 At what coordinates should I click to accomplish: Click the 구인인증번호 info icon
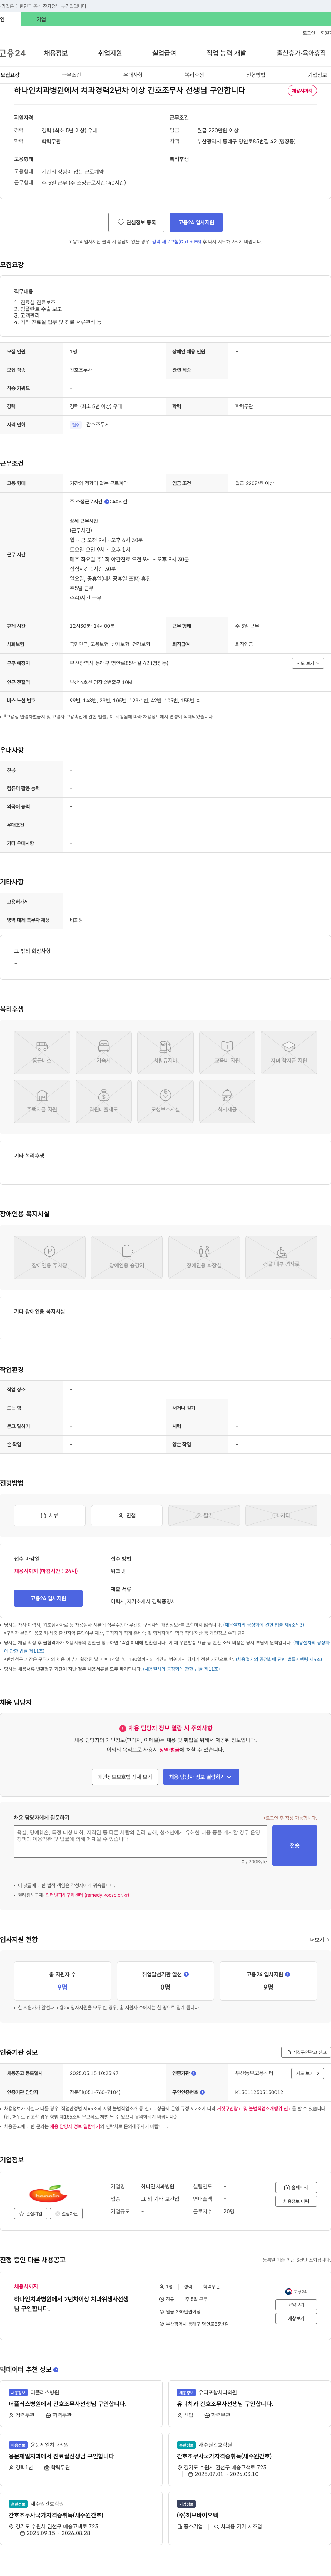(202, 2092)
